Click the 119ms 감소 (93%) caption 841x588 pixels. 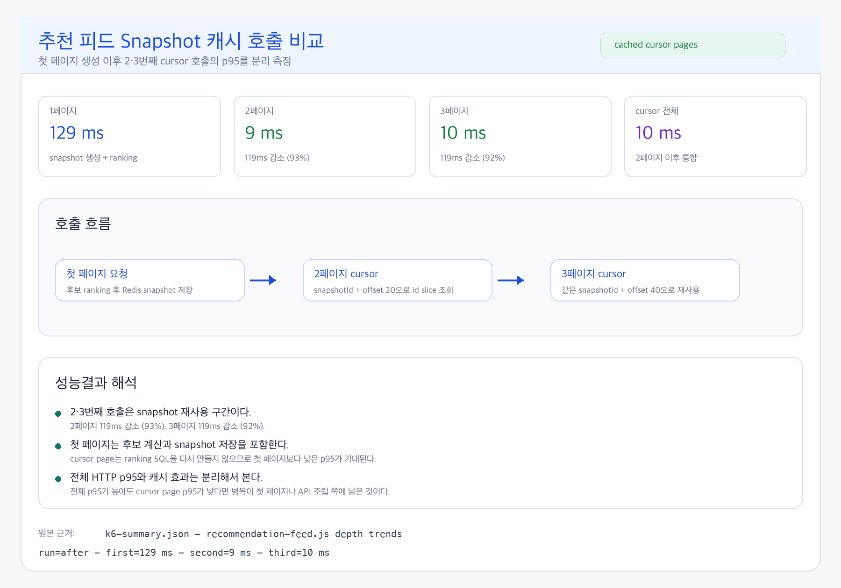[277, 158]
